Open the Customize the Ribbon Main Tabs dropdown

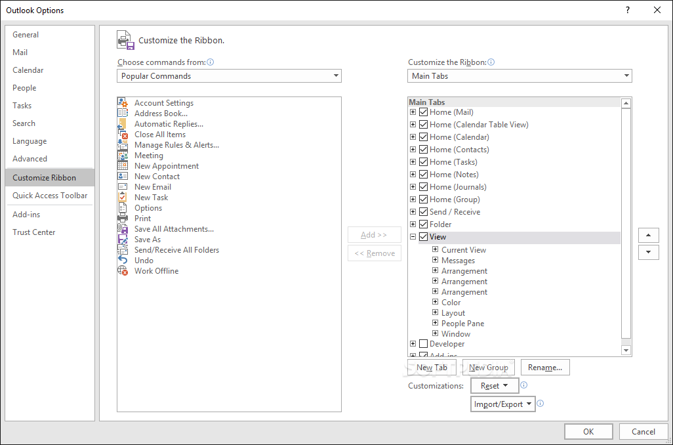[x=520, y=76]
